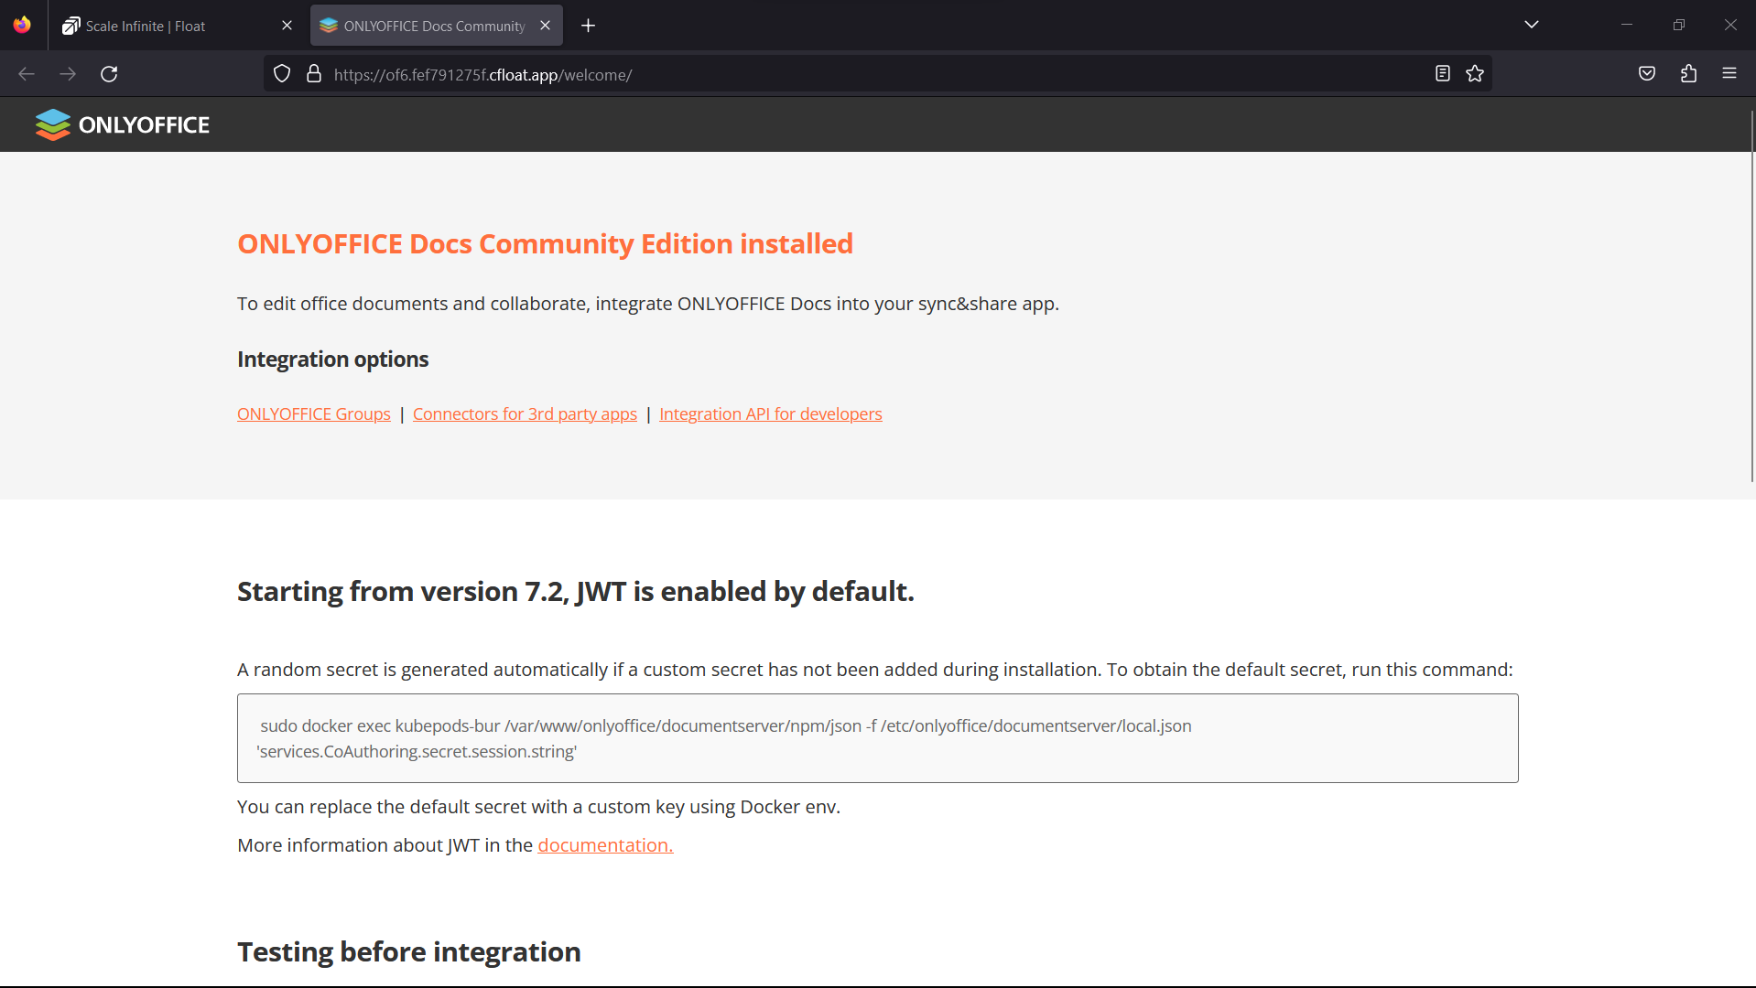The width and height of the screenshot is (1756, 988).
Task: Click 'Testing before integration' heading
Action: tap(409, 952)
